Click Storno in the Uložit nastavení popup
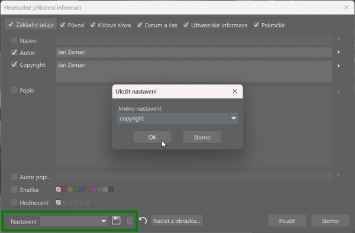Screen dimensions: 355x233 [202, 137]
